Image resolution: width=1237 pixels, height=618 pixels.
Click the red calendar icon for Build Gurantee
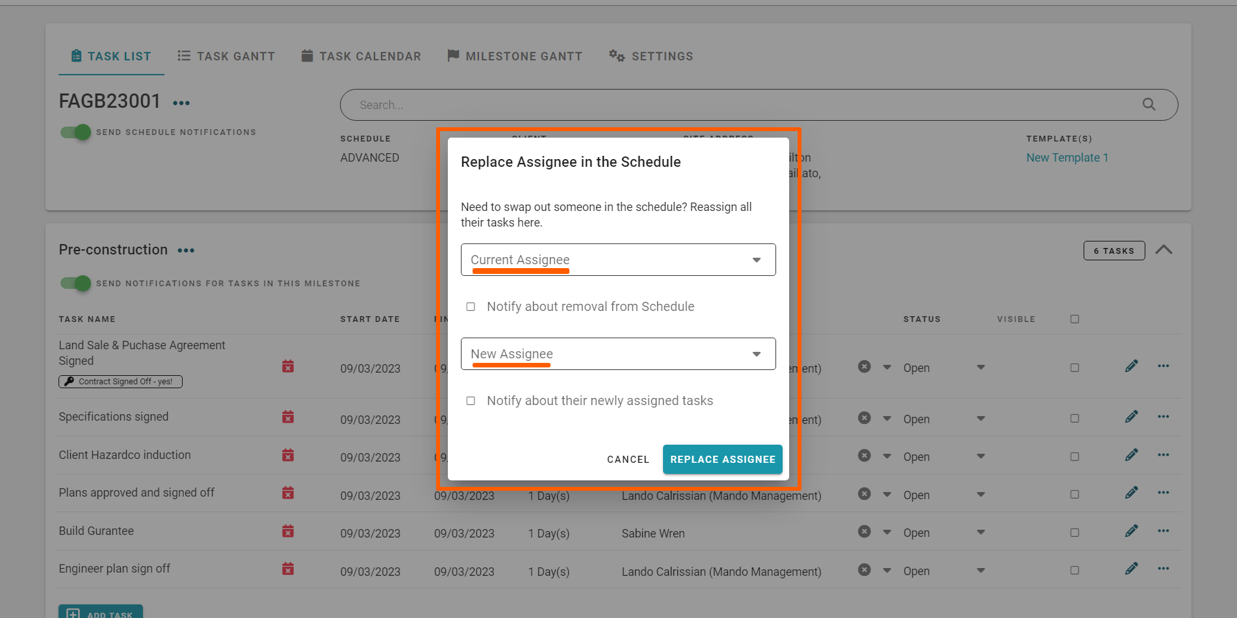[288, 532]
